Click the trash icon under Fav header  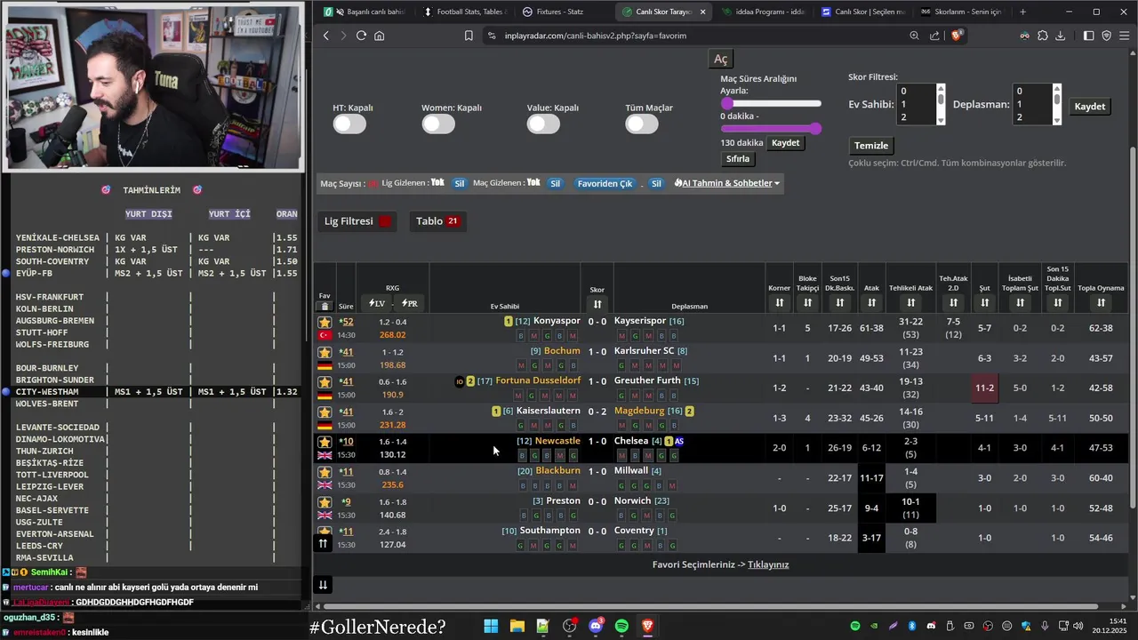click(325, 306)
